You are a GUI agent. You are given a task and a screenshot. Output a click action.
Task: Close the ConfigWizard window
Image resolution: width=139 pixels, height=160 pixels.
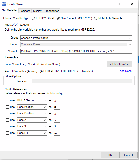pos(132,4)
